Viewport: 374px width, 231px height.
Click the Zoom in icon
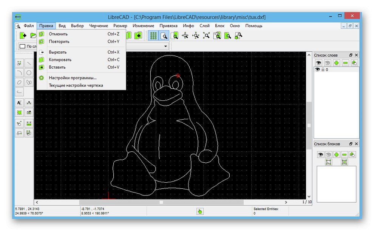pyautogui.click(x=185, y=36)
